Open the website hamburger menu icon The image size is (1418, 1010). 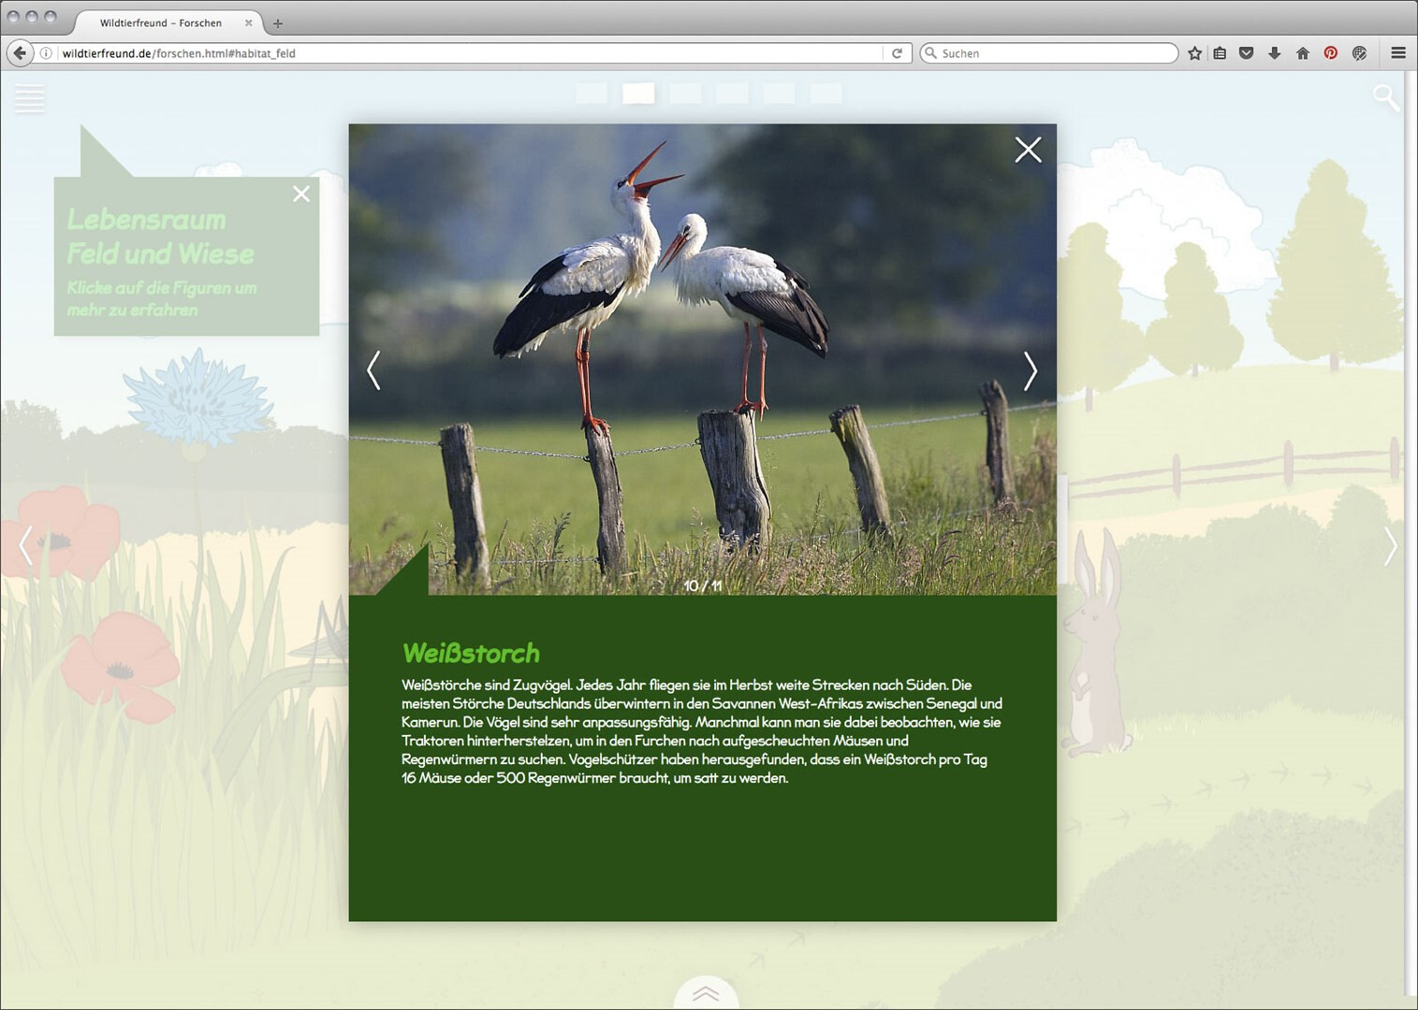[x=29, y=98]
